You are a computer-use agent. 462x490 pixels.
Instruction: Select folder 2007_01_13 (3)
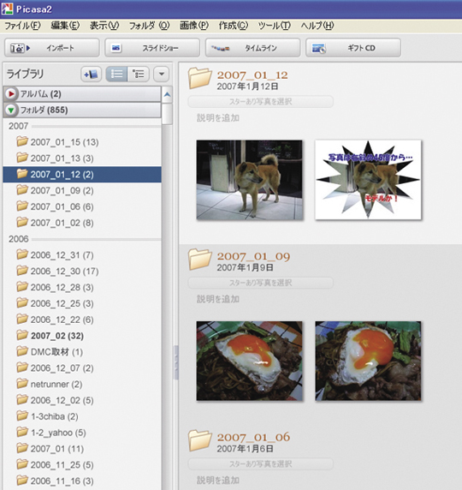coord(82,158)
